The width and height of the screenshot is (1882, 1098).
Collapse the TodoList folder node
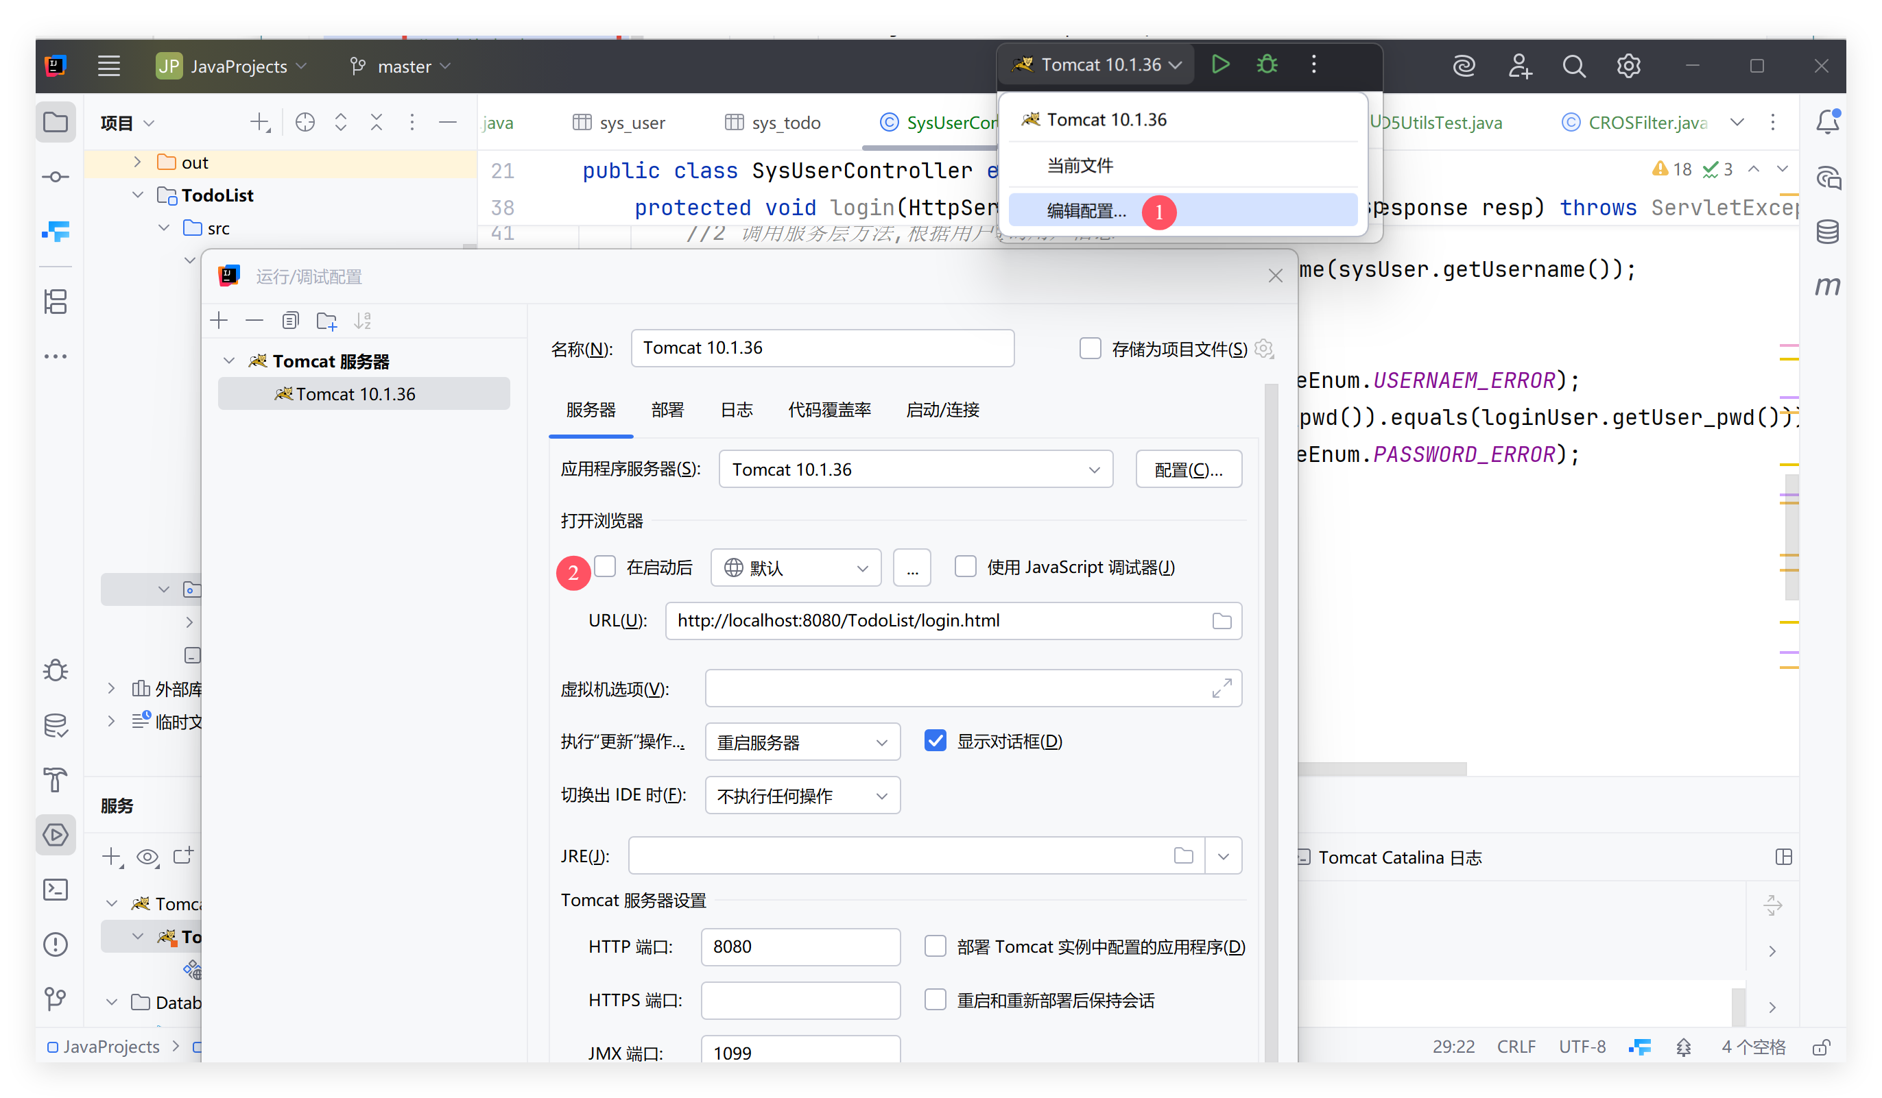(x=137, y=194)
